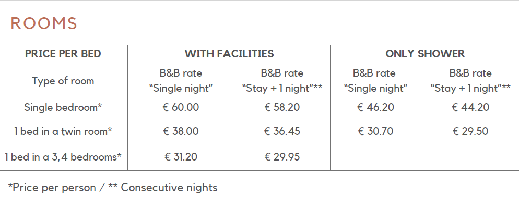Select the € 30.70 price cell
The width and height of the screenshot is (519, 197).
click(x=376, y=131)
